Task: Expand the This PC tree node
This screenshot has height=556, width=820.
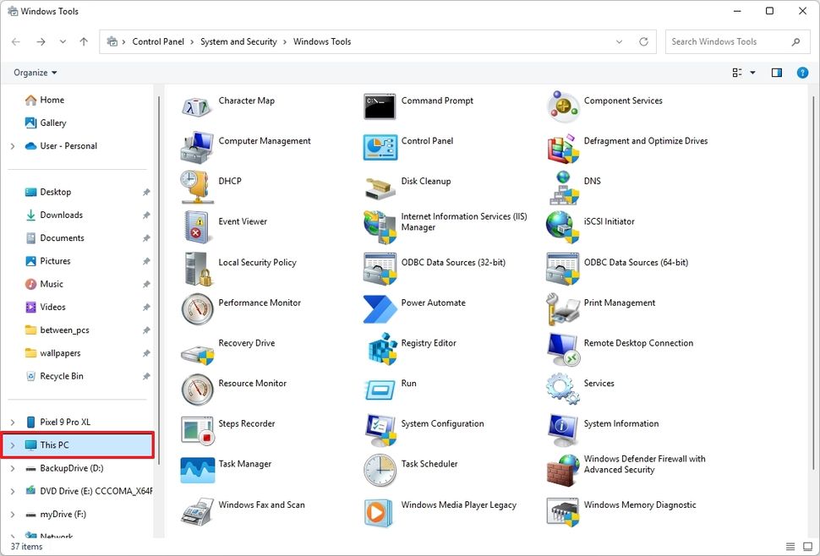Action: (x=14, y=444)
